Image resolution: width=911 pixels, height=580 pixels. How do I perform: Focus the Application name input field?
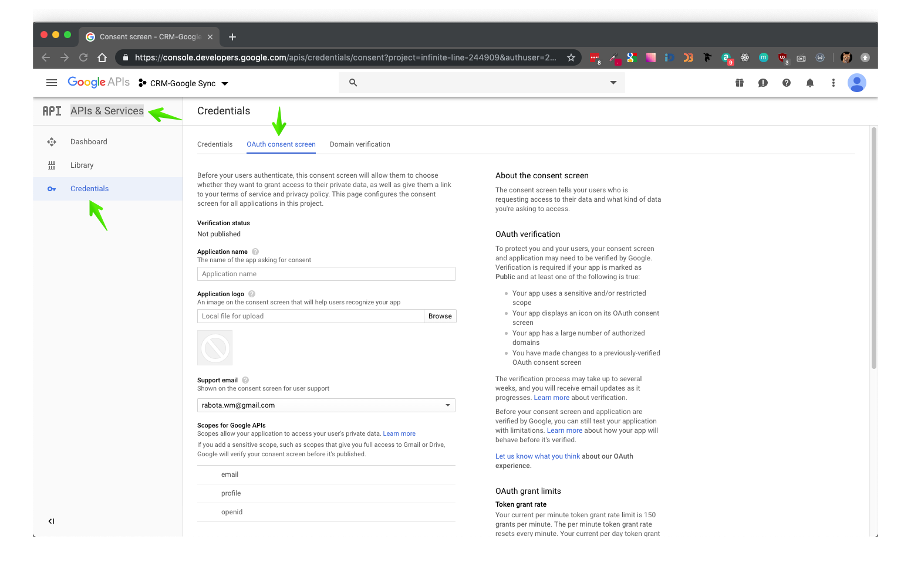point(326,274)
